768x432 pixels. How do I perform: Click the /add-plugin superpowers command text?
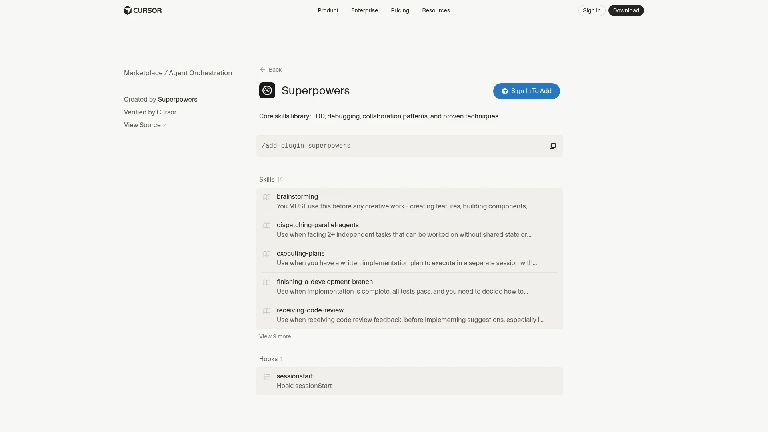[306, 146]
